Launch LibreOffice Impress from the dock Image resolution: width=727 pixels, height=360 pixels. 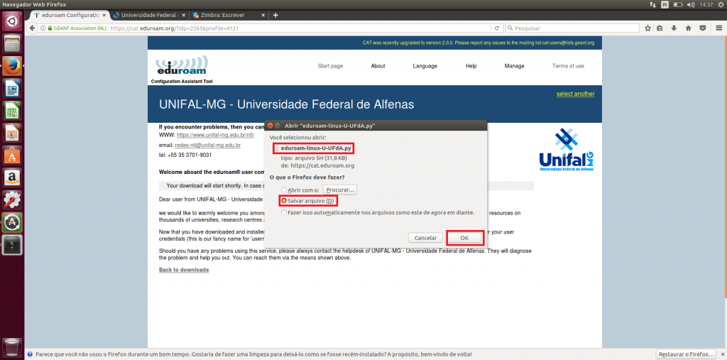click(x=12, y=133)
